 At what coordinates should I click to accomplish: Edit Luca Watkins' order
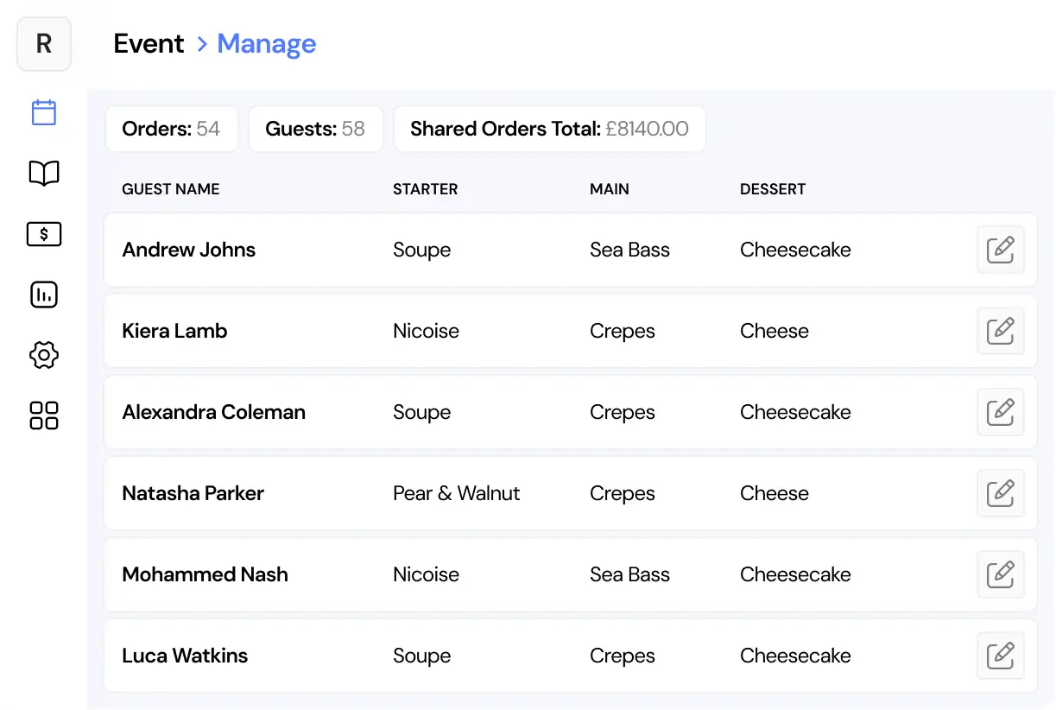point(1000,656)
